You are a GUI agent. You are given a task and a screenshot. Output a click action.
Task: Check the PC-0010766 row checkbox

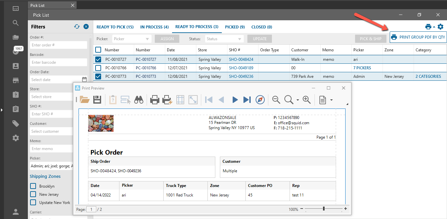click(x=98, y=68)
